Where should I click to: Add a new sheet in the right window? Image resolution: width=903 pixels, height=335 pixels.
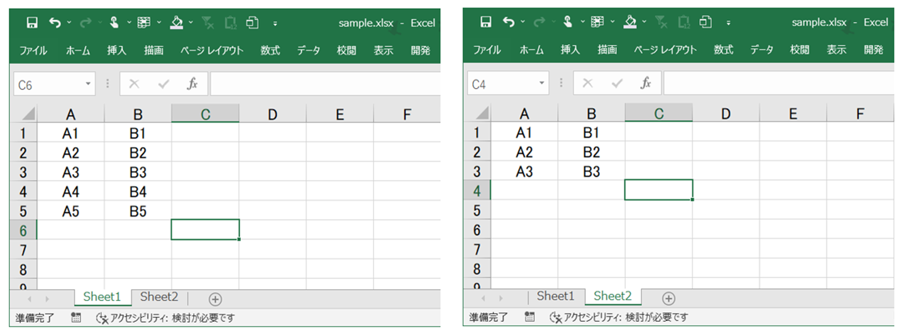(x=668, y=299)
